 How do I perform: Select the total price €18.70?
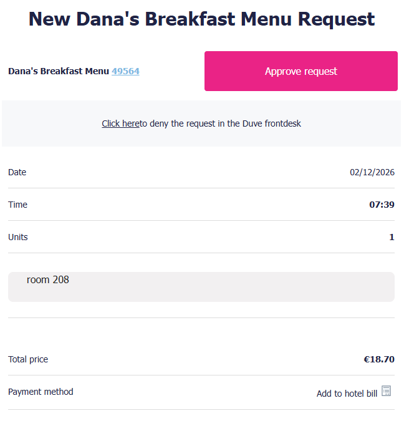tap(379, 359)
